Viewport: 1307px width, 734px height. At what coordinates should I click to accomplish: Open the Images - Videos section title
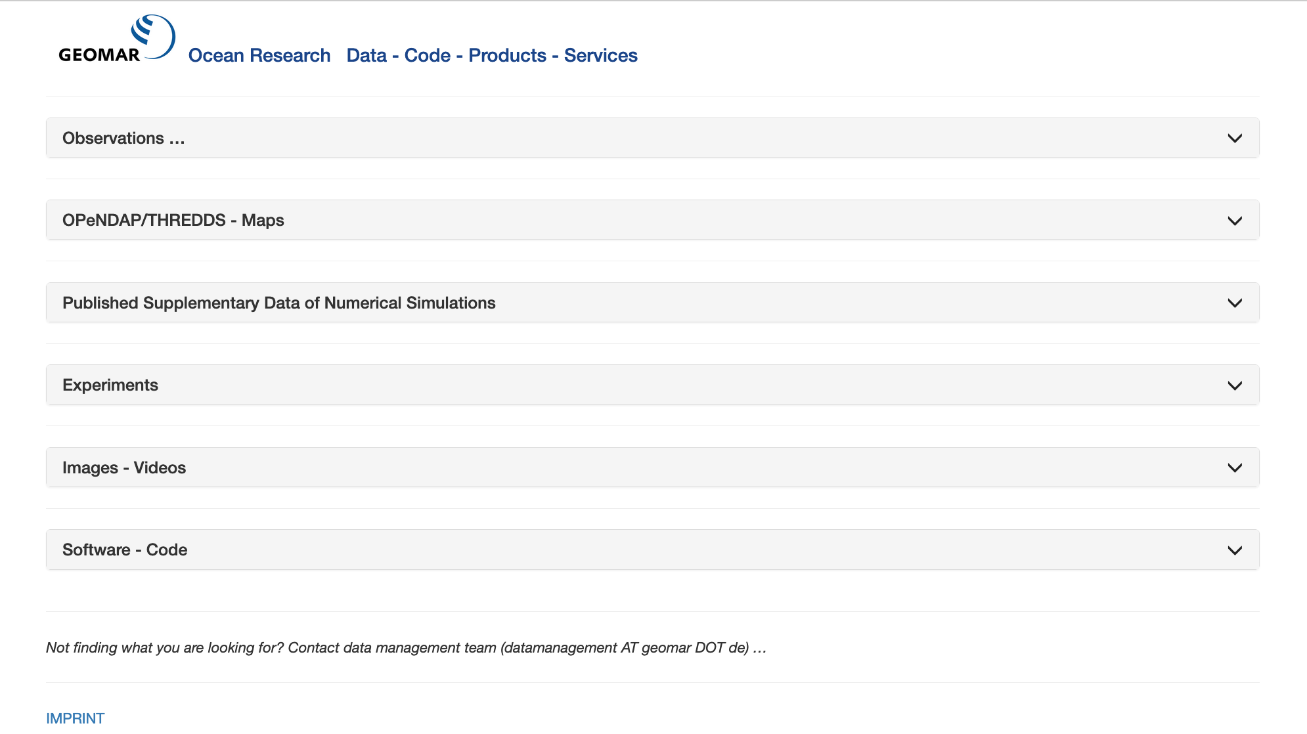click(124, 468)
